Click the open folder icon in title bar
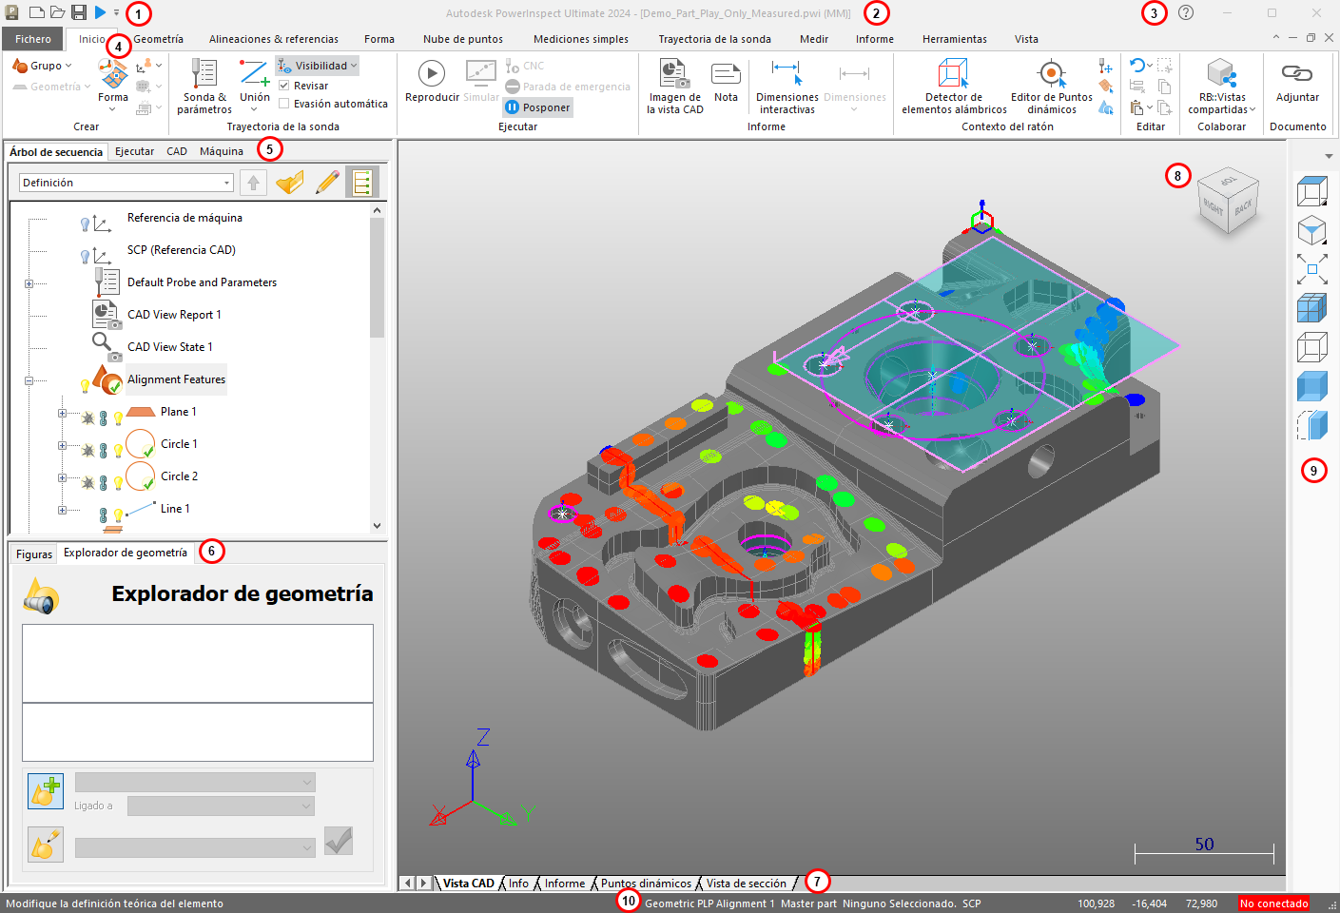This screenshot has width=1340, height=913. [x=57, y=12]
